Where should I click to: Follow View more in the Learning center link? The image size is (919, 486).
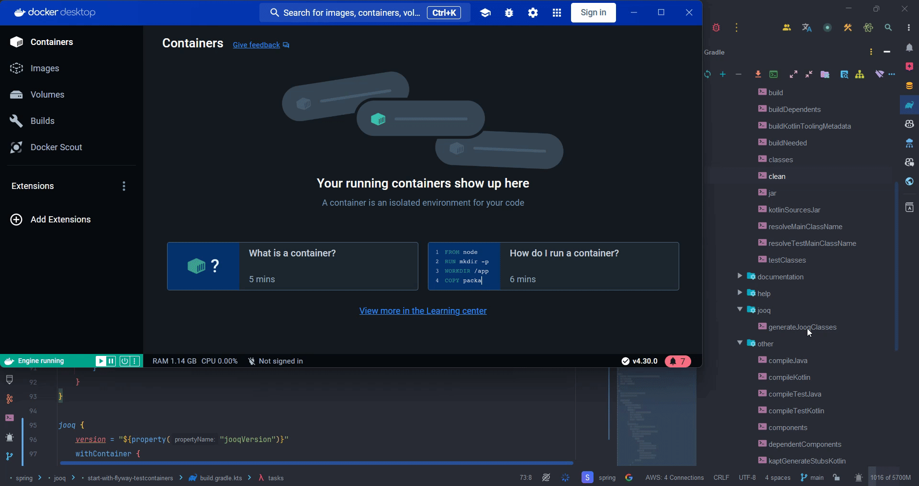[423, 311]
